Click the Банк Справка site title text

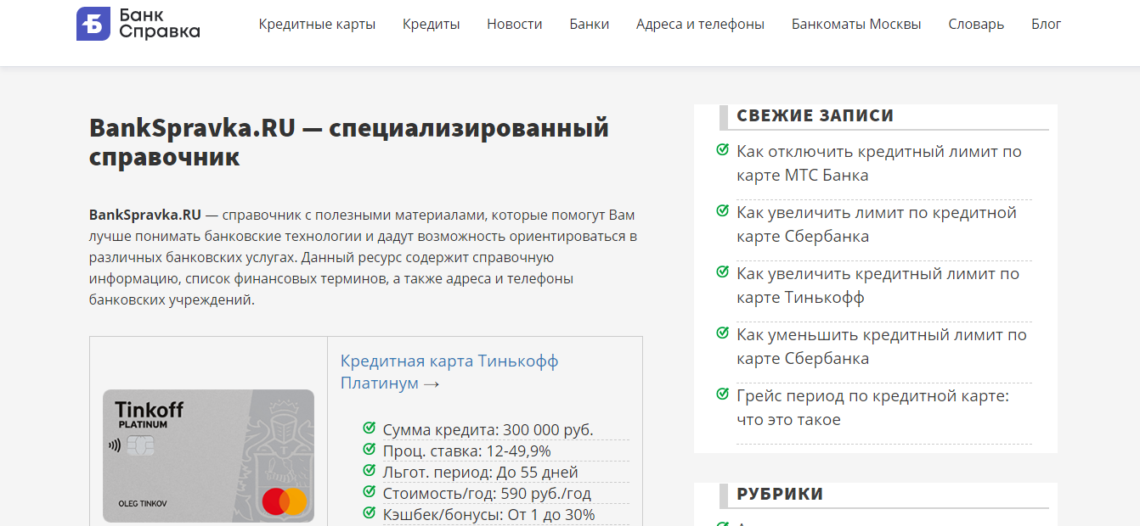(160, 24)
